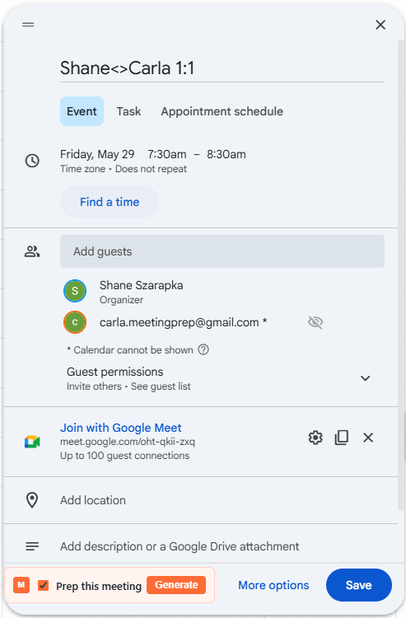Click Join with Google Meet link

[x=121, y=428]
